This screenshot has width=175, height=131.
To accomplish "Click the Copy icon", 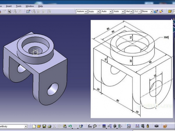I will 60,126.
